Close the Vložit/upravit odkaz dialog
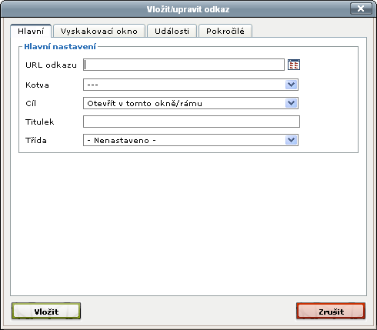377x330 pixels. pos(361,8)
